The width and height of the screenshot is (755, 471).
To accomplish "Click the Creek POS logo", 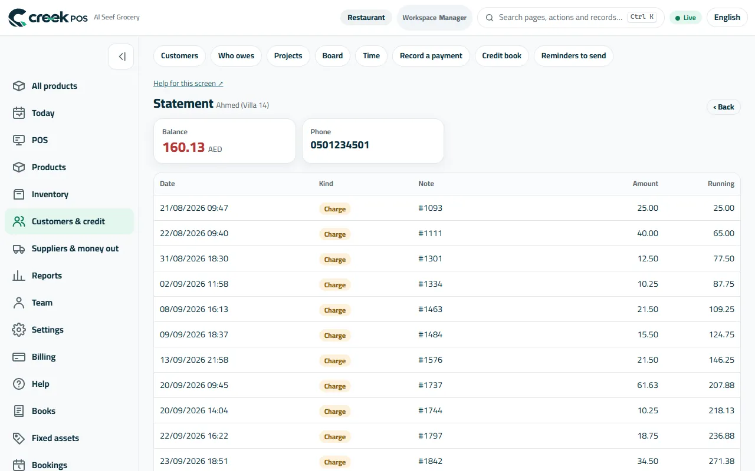I will point(48,18).
